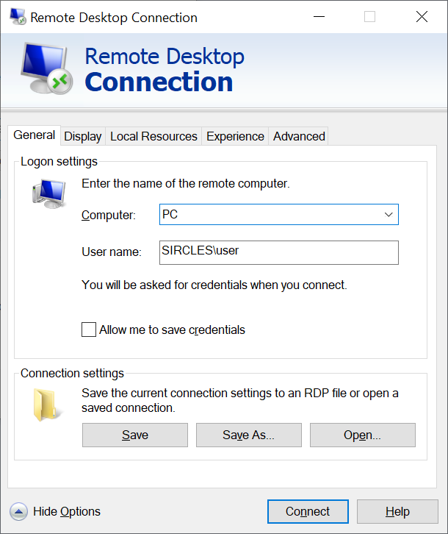
Task: Click the 'Enter the name of the remote computer.' text
Action: pos(186,184)
